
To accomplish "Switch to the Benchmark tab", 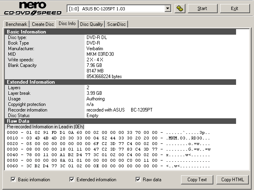I will (x=16, y=24).
